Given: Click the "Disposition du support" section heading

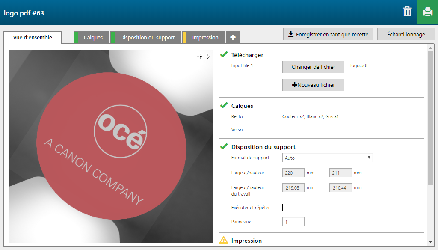Looking at the screenshot, I should 263,147.
